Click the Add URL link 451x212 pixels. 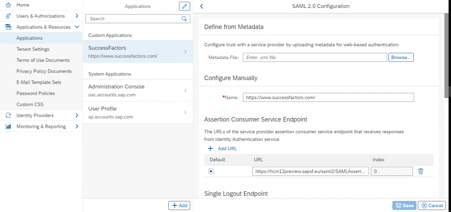(227, 149)
